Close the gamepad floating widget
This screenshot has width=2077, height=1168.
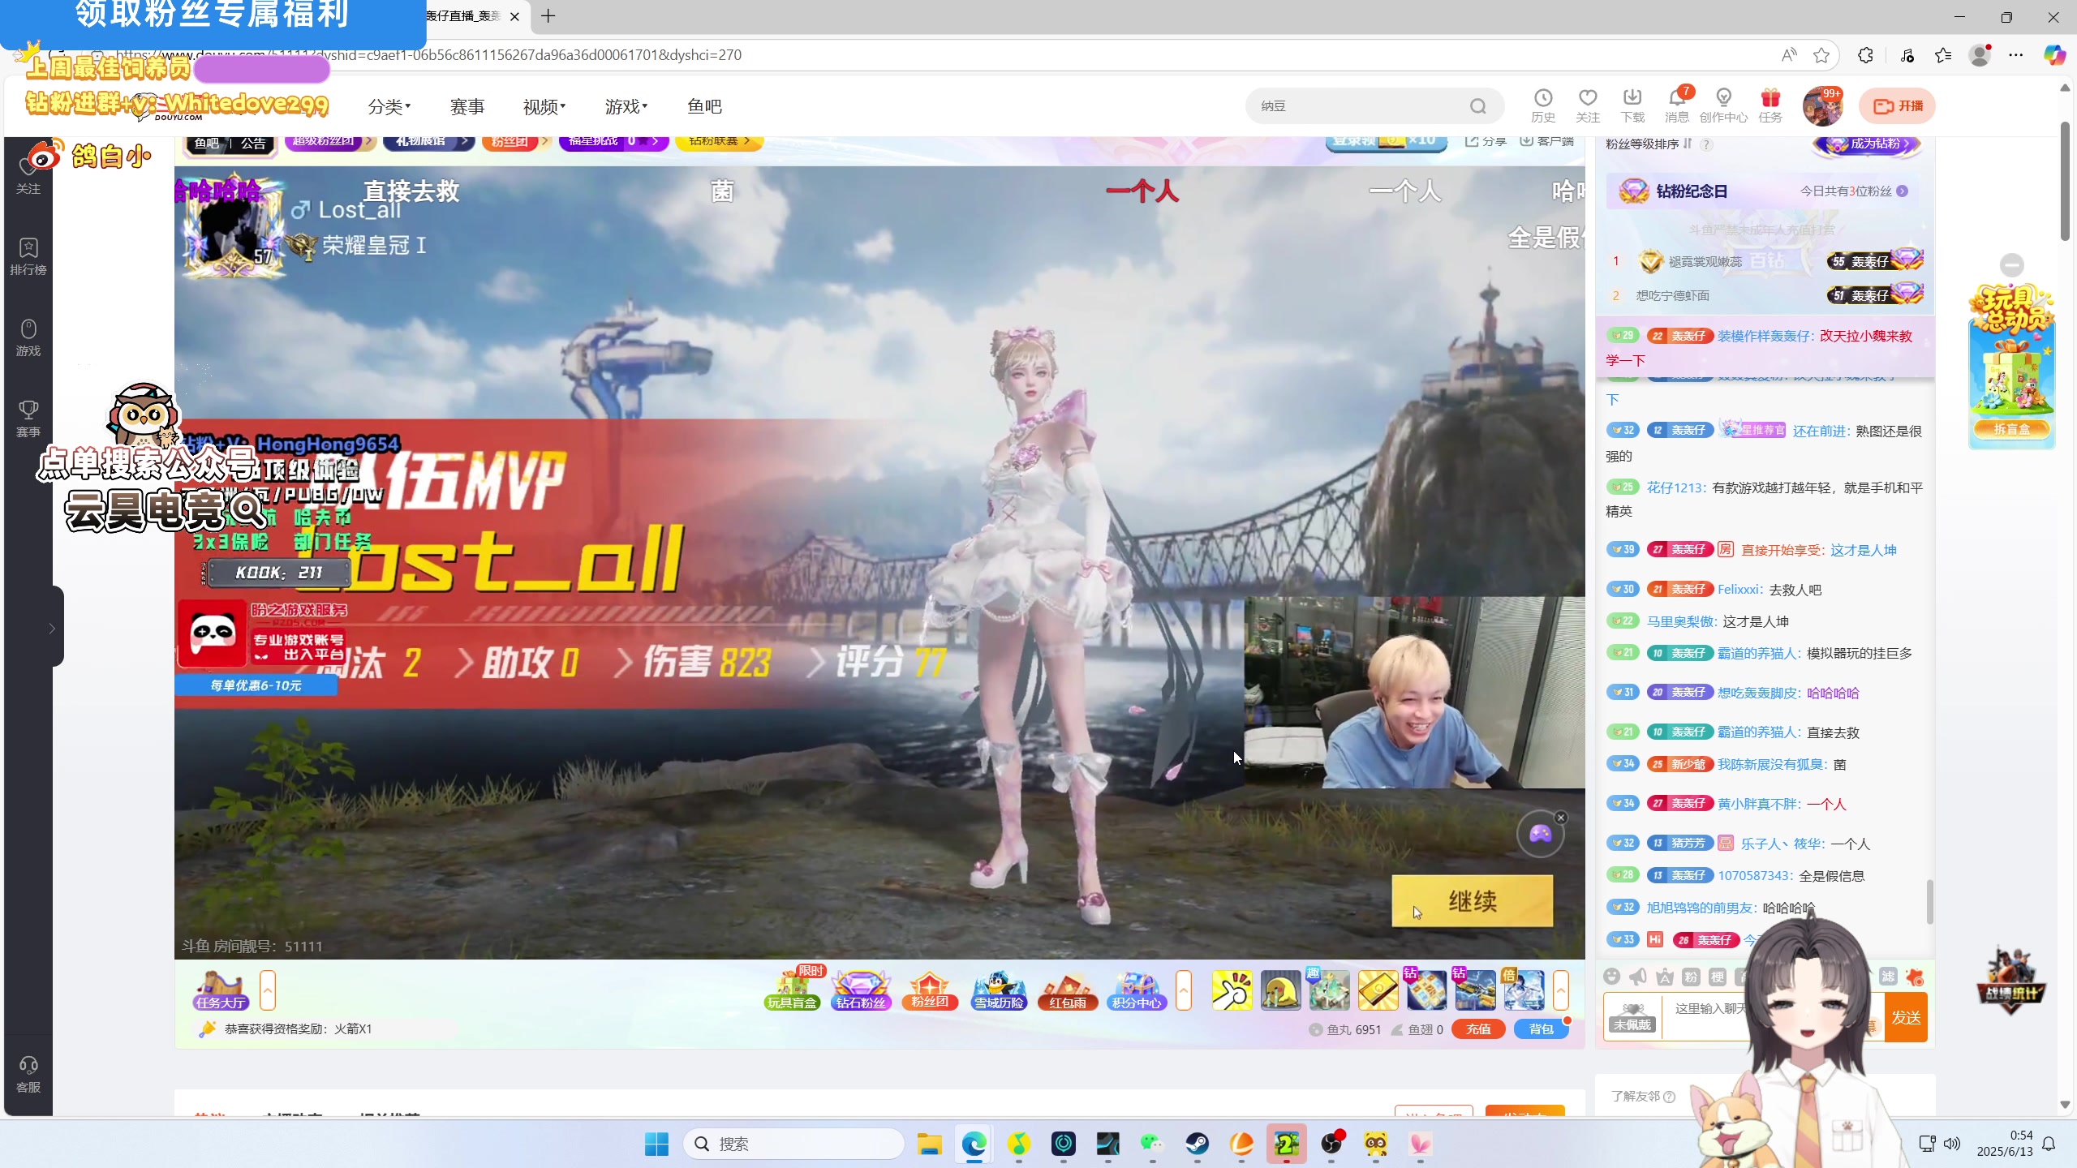(x=1561, y=817)
